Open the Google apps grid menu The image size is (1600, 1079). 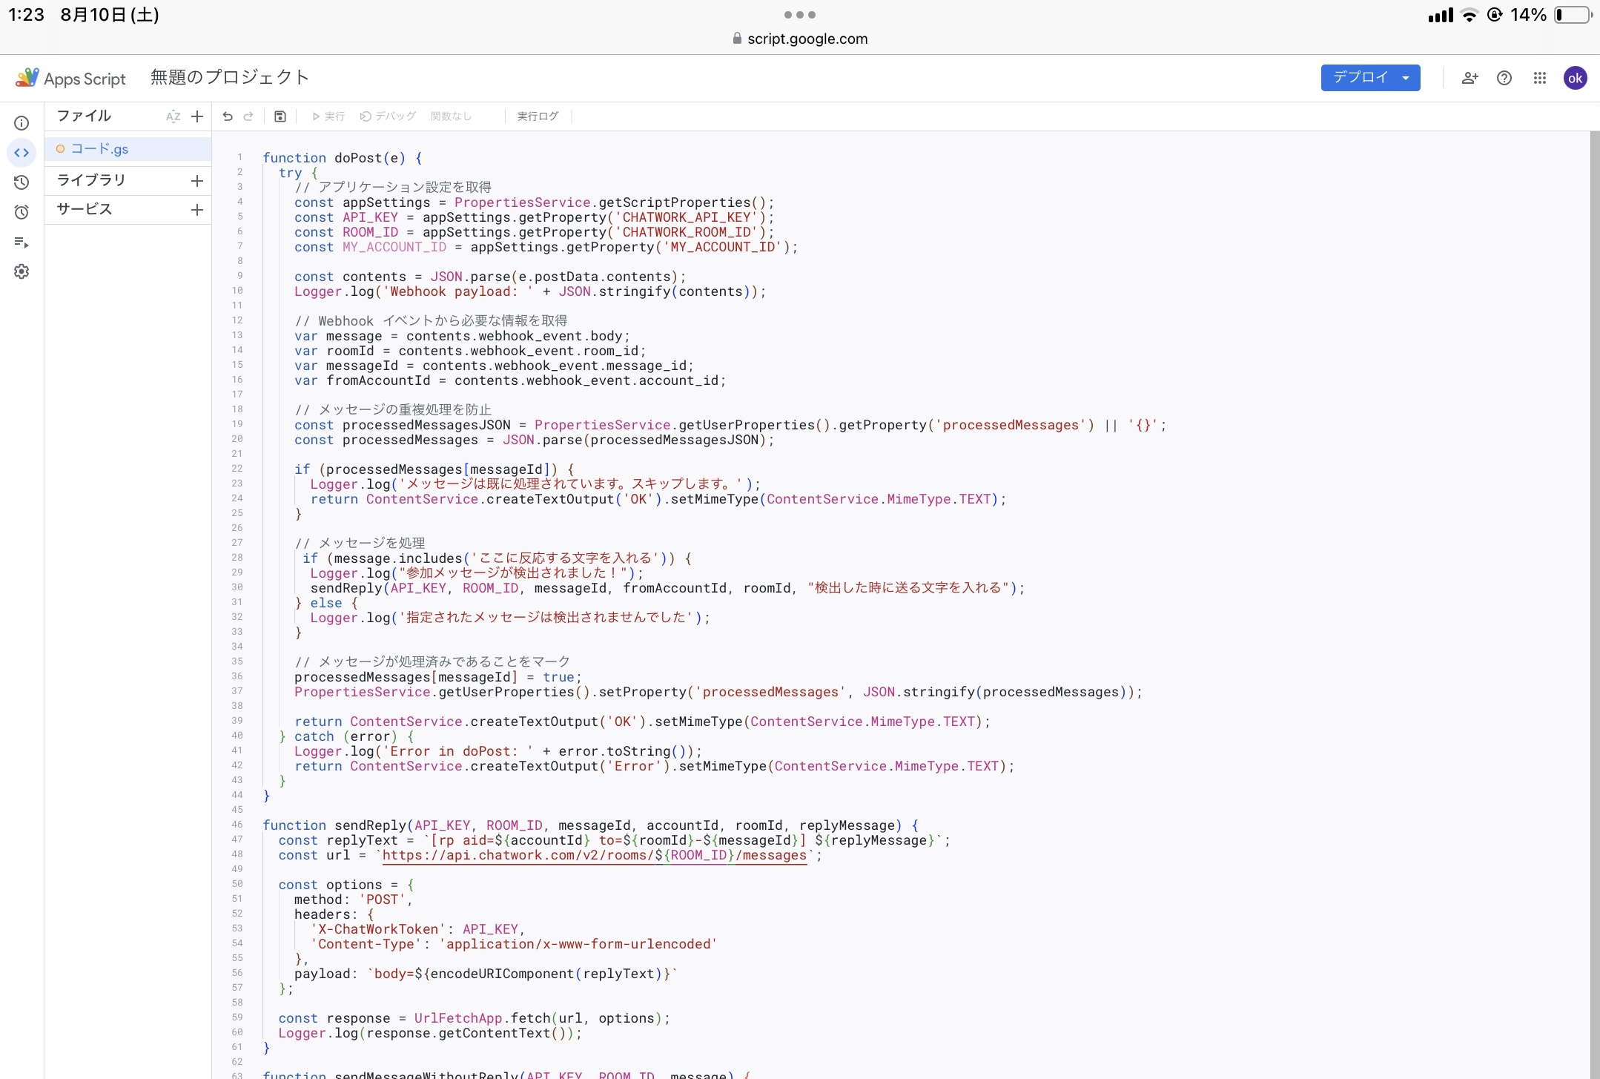coord(1540,78)
